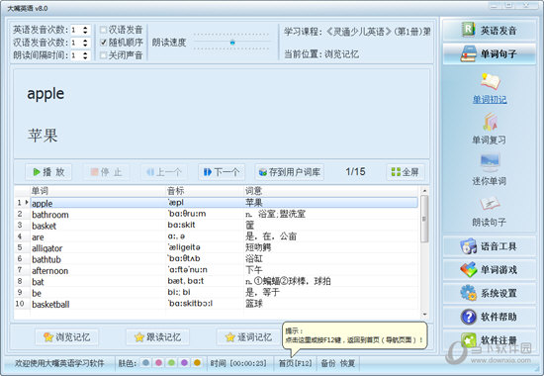Click inside the 英语发音次数 value field
The height and width of the screenshot is (376, 544).
(76, 30)
